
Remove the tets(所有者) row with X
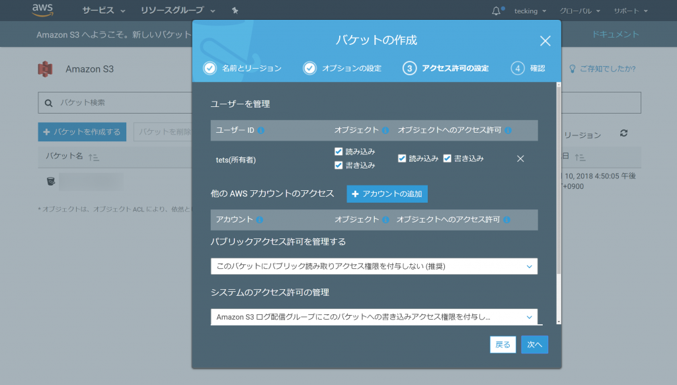(x=520, y=158)
